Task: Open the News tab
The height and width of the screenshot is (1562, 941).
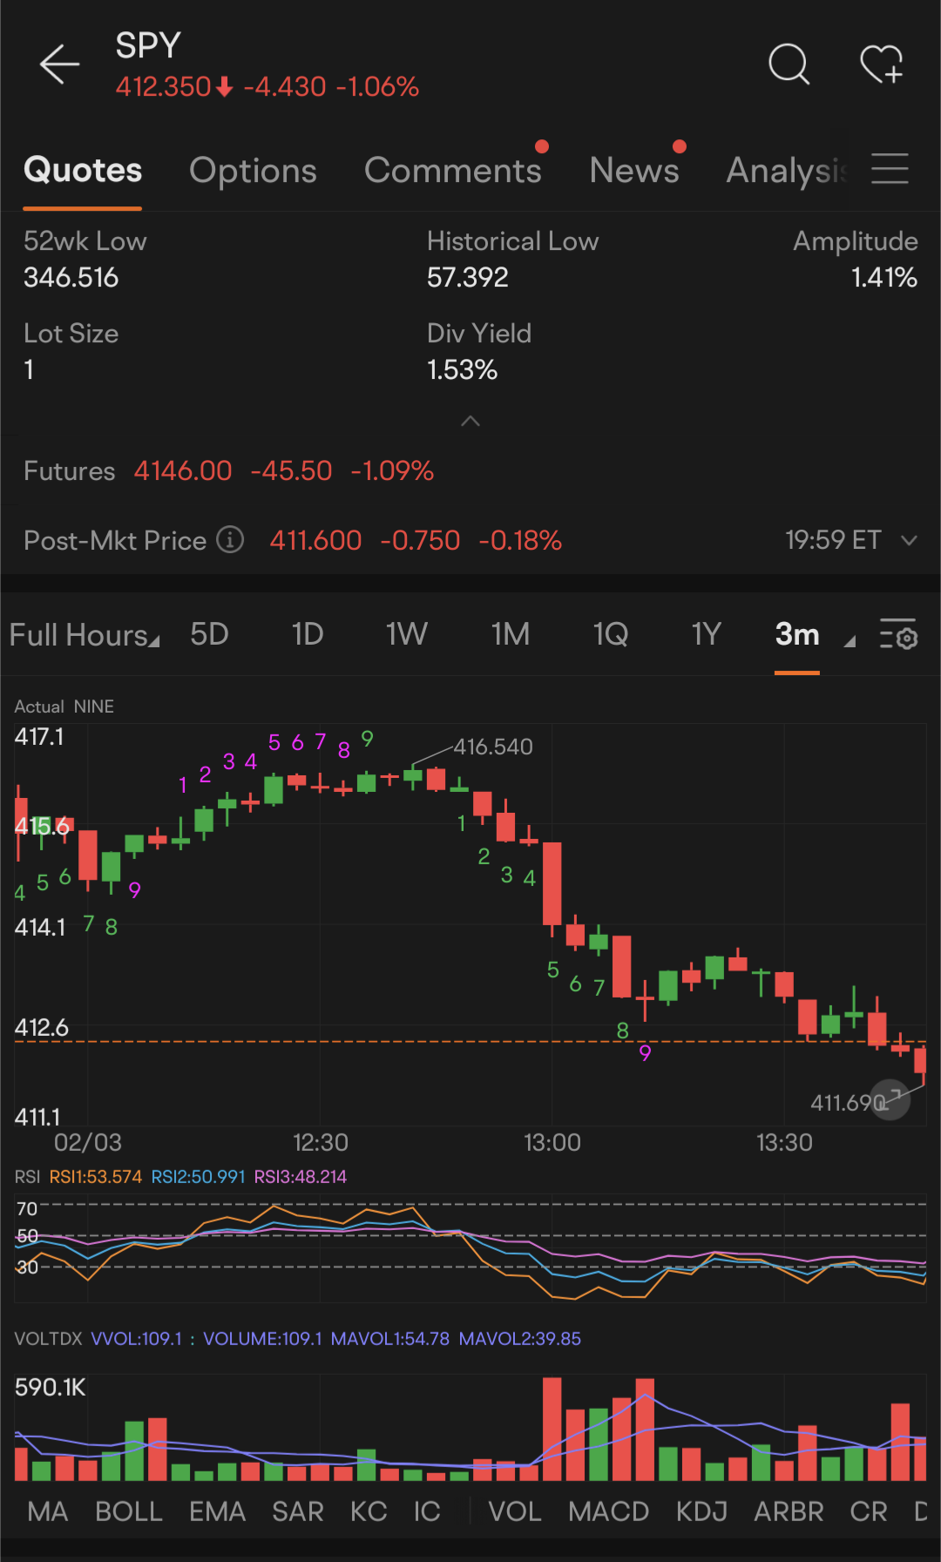Action: click(x=634, y=170)
